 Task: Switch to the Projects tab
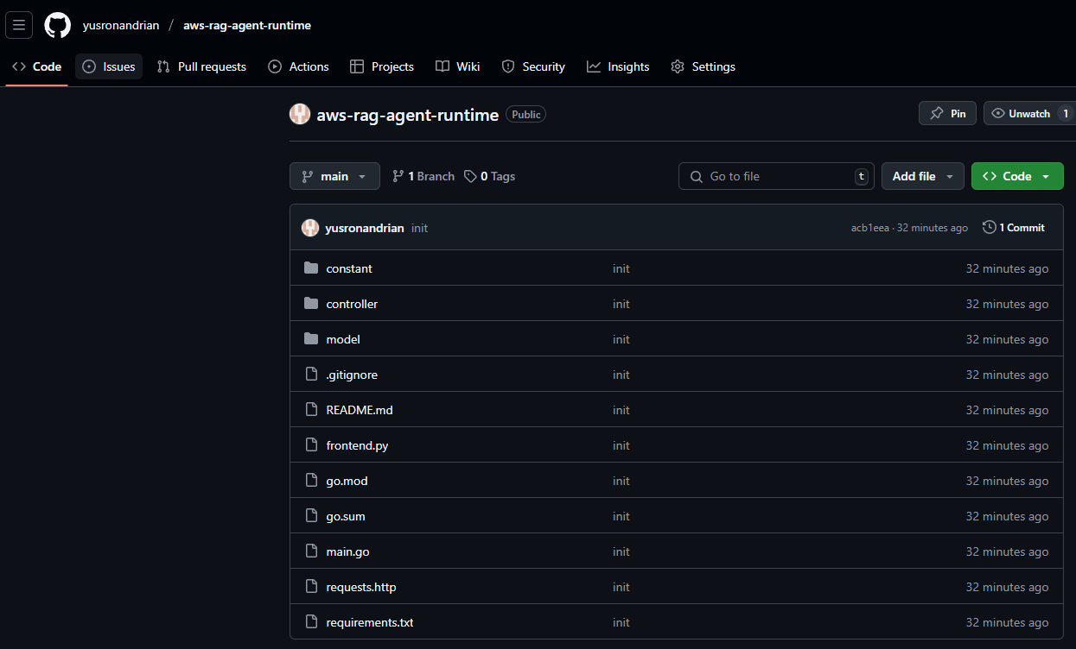click(382, 66)
